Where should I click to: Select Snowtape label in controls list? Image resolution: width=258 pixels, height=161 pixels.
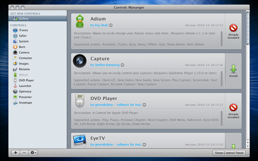coord(25,103)
